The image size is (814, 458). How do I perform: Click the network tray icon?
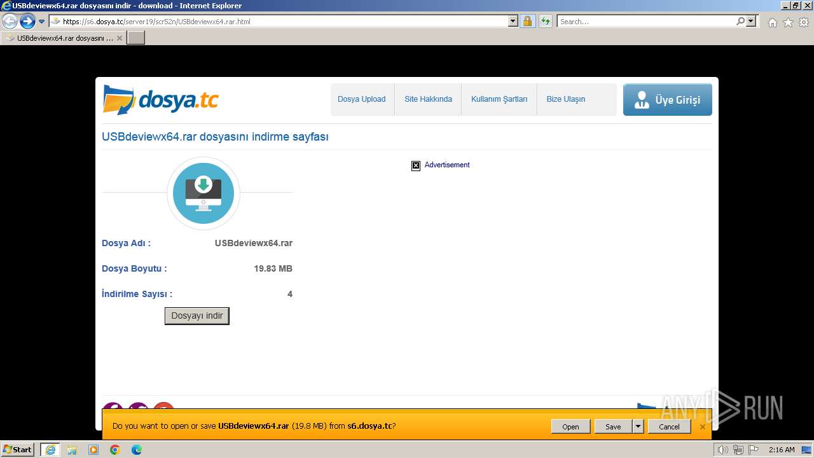[738, 450]
